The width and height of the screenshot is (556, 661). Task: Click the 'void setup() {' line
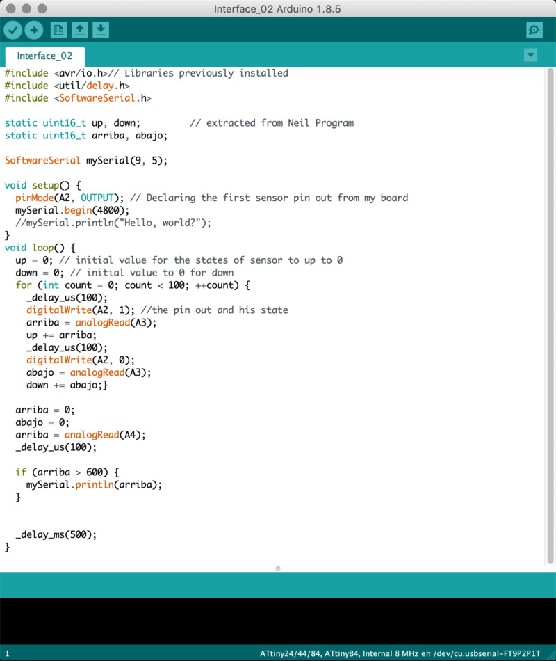coord(42,185)
